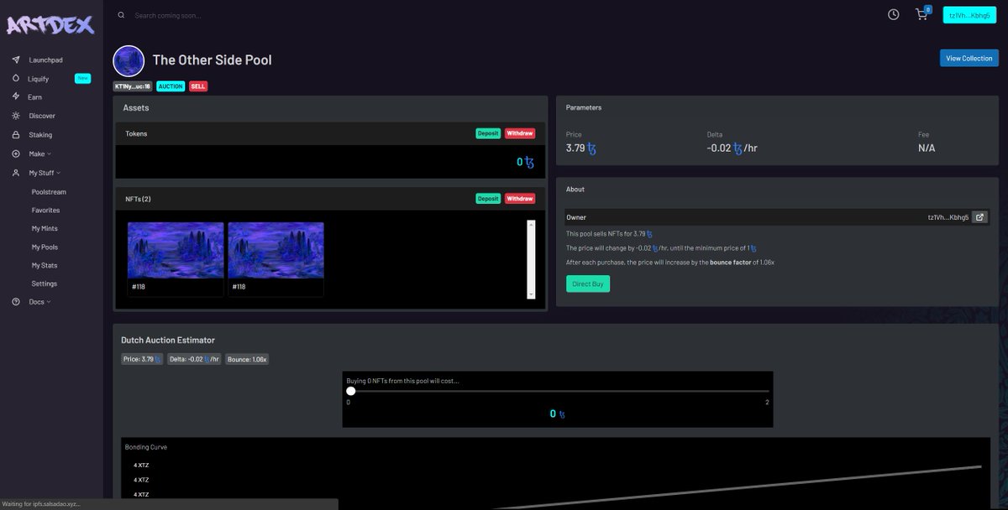The width and height of the screenshot is (1008, 510).
Task: Select the first #118 NFT thumbnail
Action: pos(176,250)
